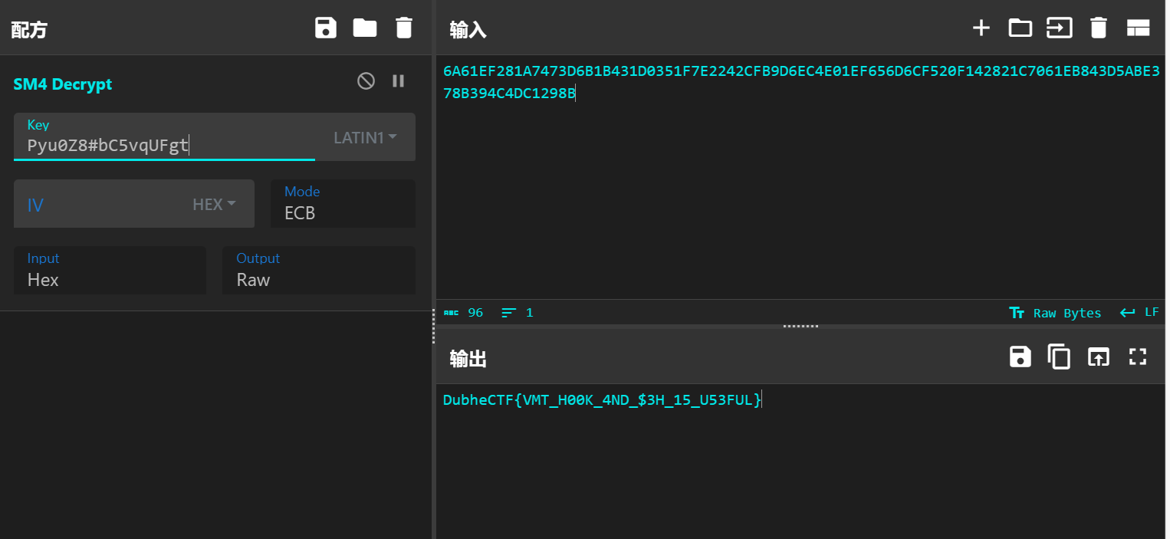Add a new input tab

pos(981,28)
